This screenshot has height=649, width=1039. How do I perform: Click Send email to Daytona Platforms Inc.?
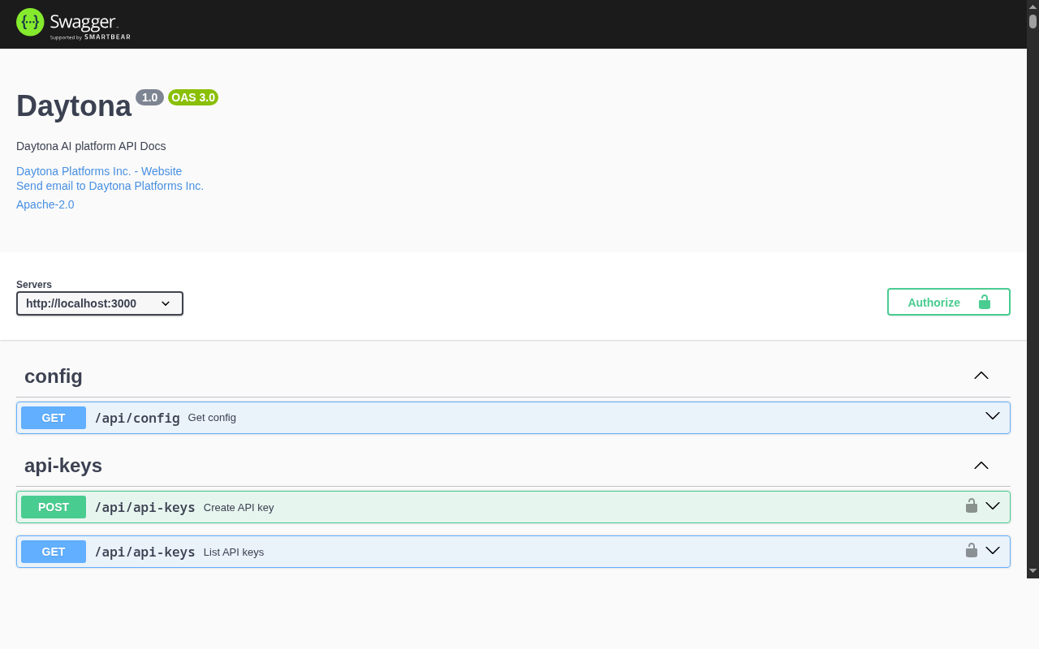tap(110, 186)
